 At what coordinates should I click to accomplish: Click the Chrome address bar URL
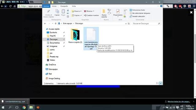(x=31, y=6)
